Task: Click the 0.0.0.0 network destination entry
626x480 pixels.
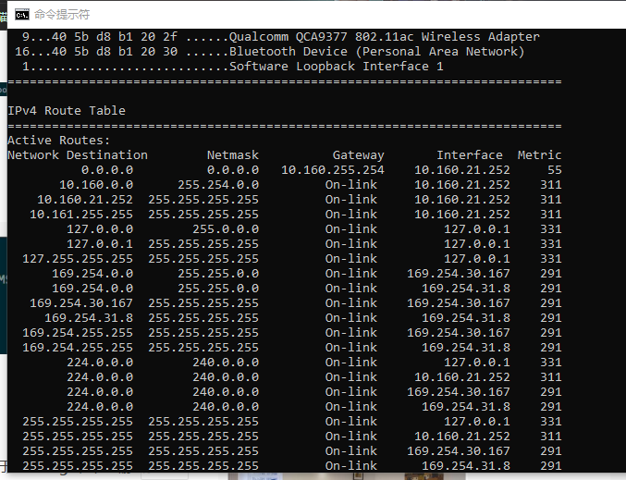Action: 107,170
